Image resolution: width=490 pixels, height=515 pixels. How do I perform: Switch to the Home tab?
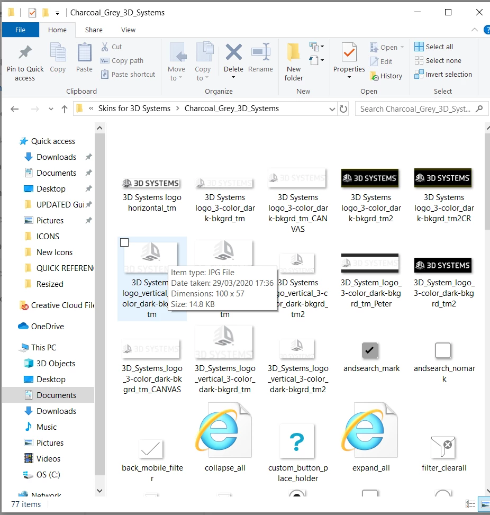pos(57,30)
